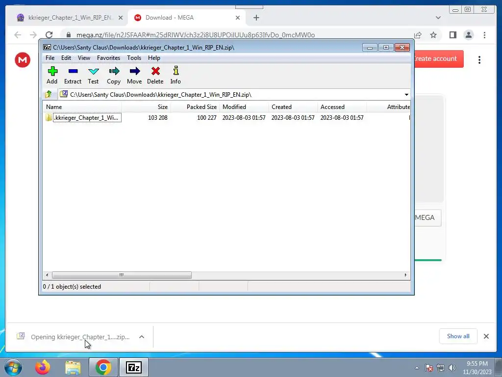Viewport: 502px width, 377px height.
Task: Click the Modified date 2023-08-03 01:57
Action: point(244,118)
